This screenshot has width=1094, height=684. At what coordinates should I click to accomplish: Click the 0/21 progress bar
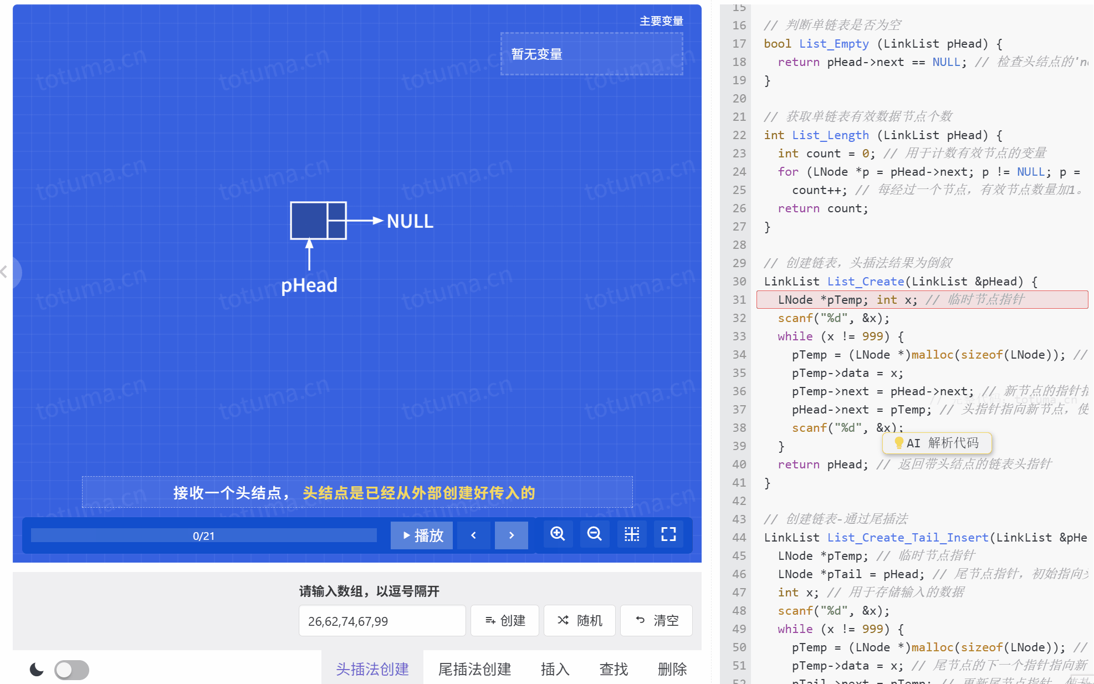click(204, 535)
